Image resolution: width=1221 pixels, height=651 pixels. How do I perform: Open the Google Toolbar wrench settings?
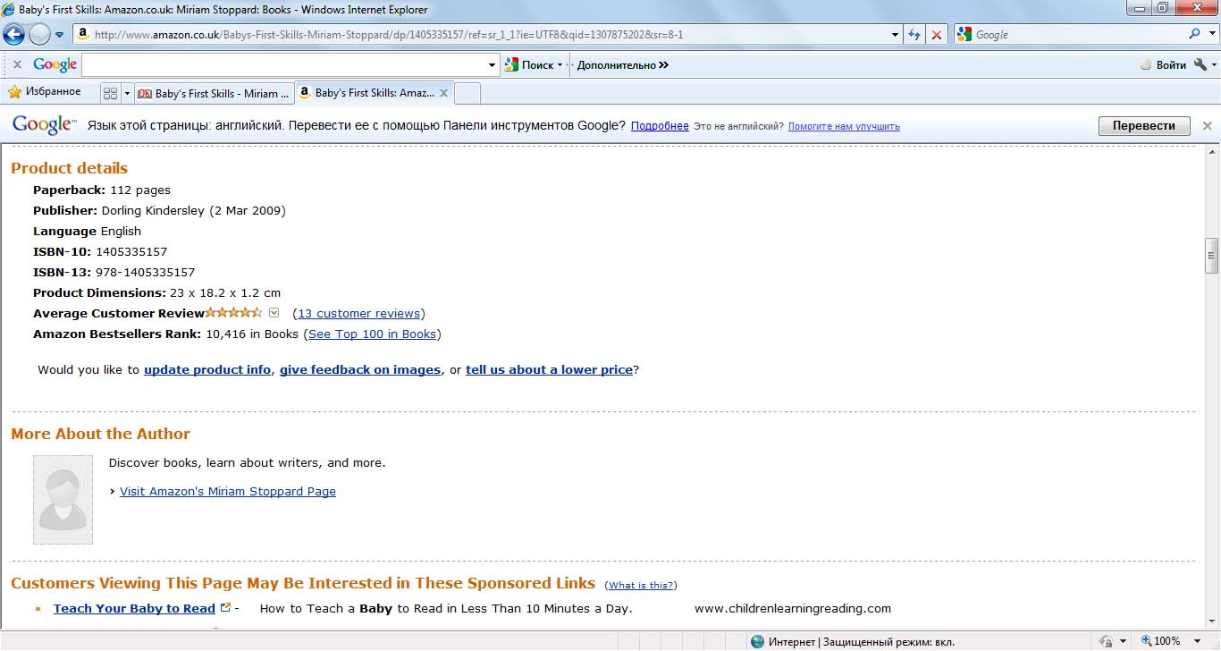tap(1200, 64)
